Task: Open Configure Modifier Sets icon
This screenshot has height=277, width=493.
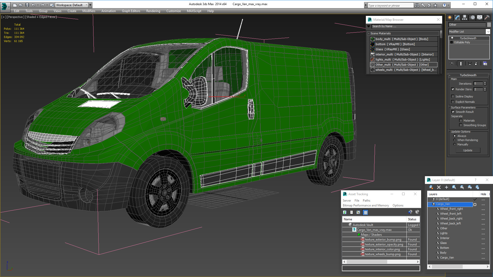Action: 485,64
